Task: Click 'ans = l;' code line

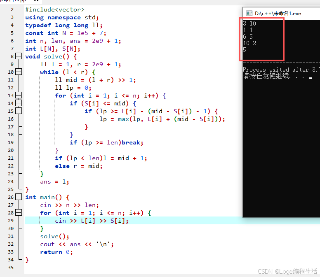Action: 54,182
